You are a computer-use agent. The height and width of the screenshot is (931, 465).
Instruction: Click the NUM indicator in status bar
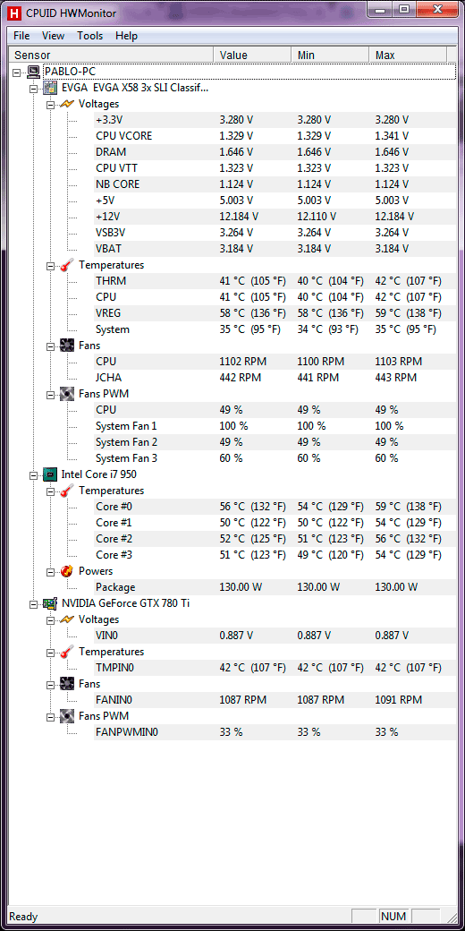coord(393,917)
